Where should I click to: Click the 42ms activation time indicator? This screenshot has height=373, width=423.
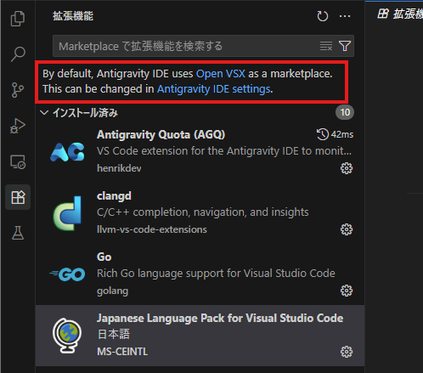(335, 134)
